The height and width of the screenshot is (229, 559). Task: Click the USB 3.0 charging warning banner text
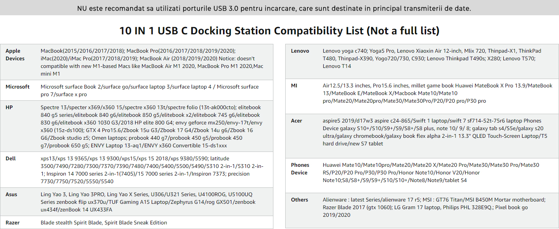pos(274,8)
